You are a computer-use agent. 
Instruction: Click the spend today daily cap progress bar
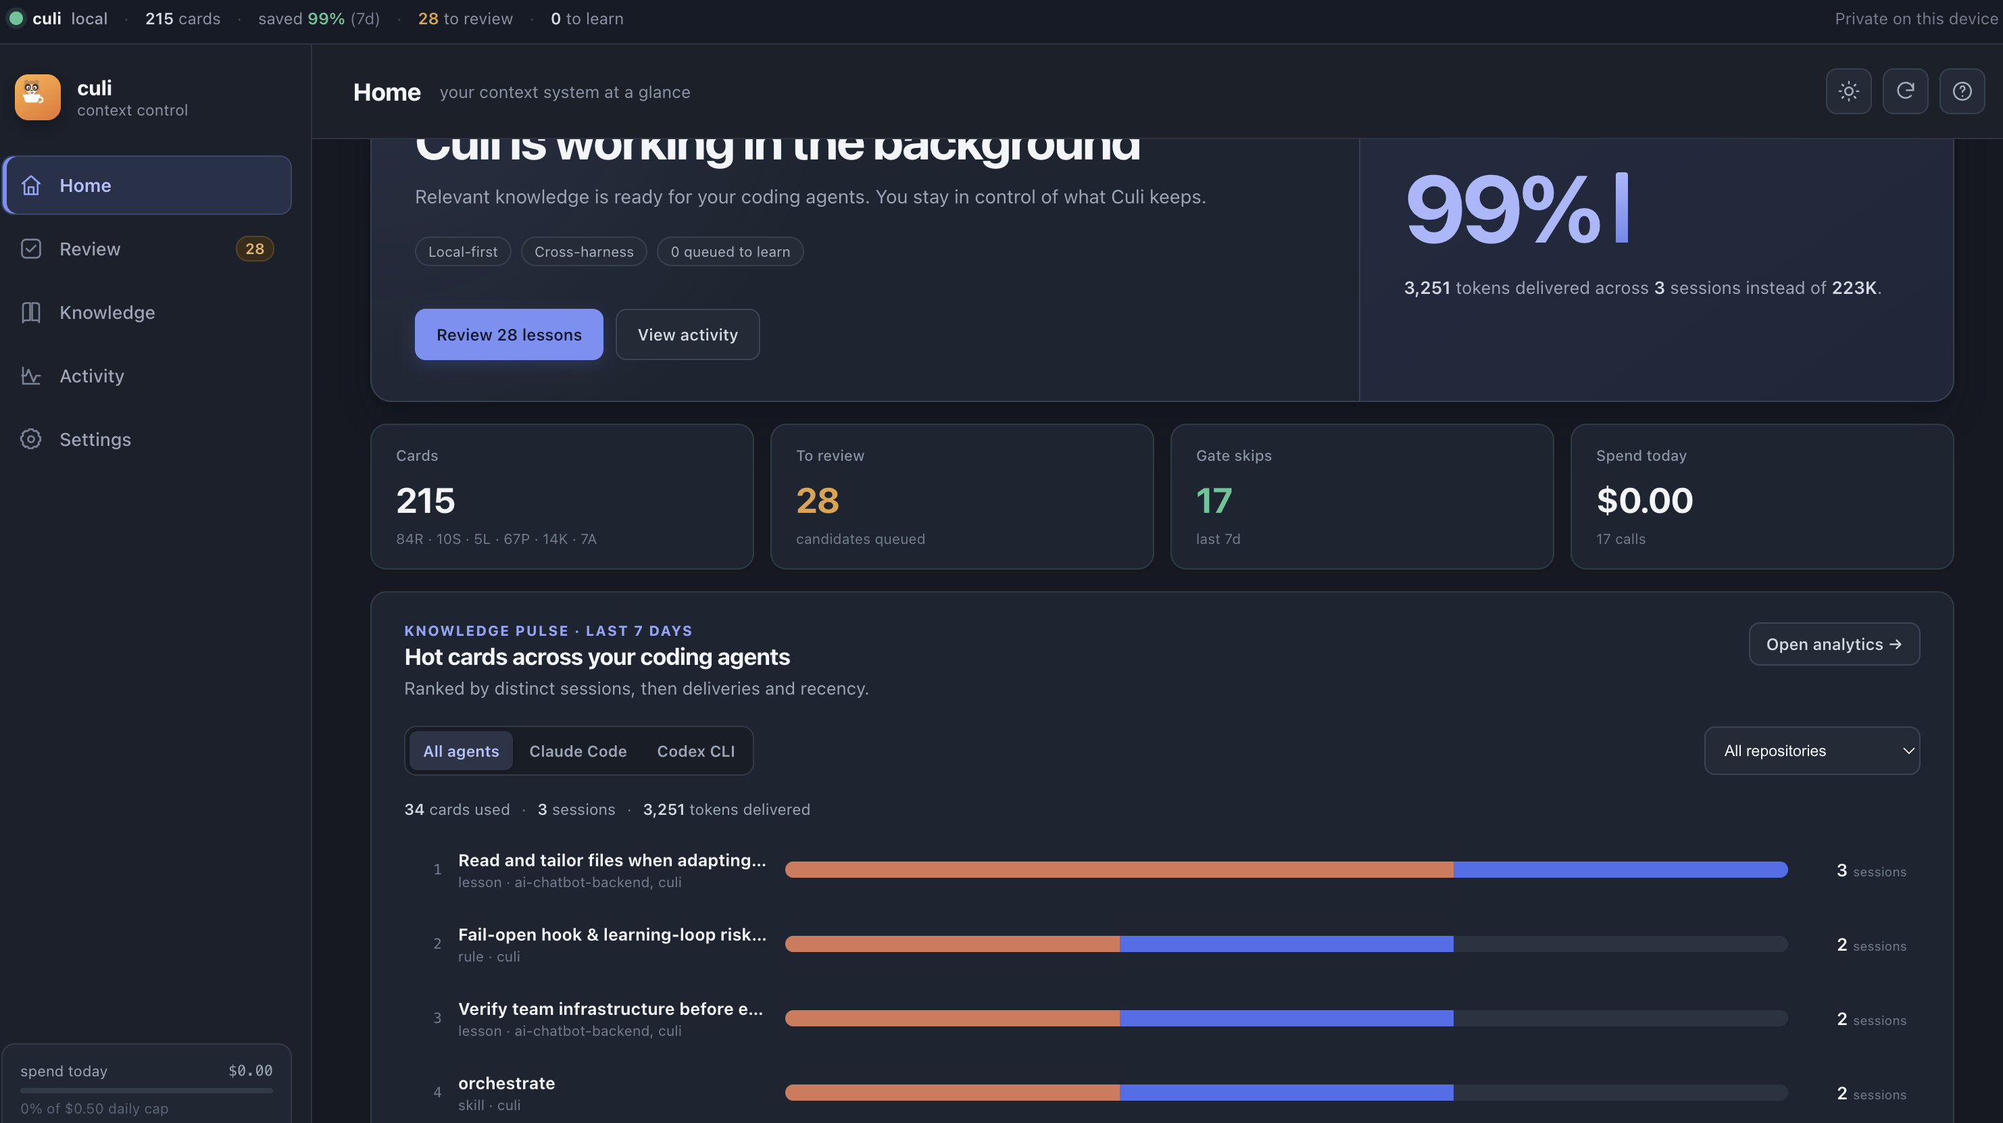click(146, 1091)
